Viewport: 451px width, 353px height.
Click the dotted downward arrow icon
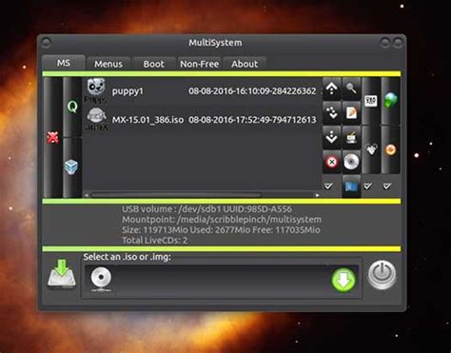click(x=332, y=112)
